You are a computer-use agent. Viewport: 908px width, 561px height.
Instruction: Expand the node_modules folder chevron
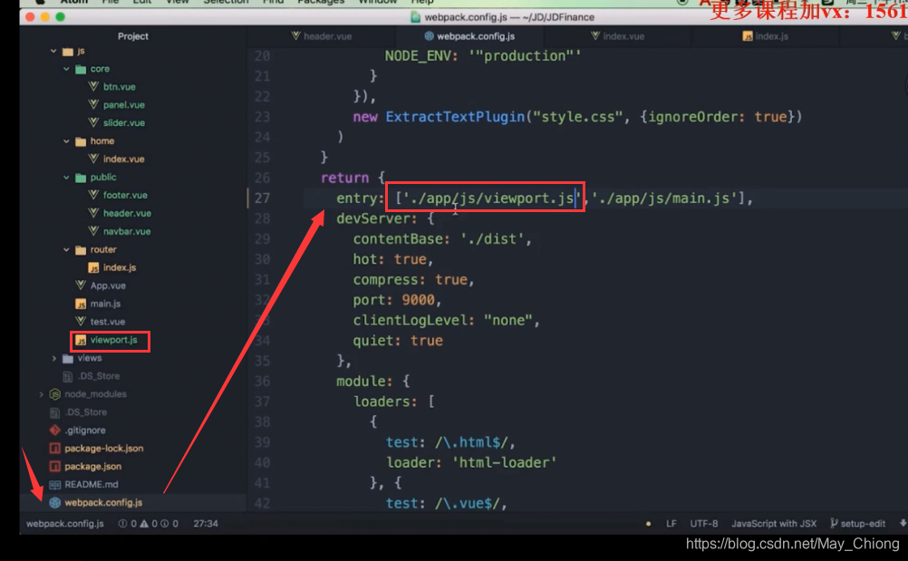[41, 394]
